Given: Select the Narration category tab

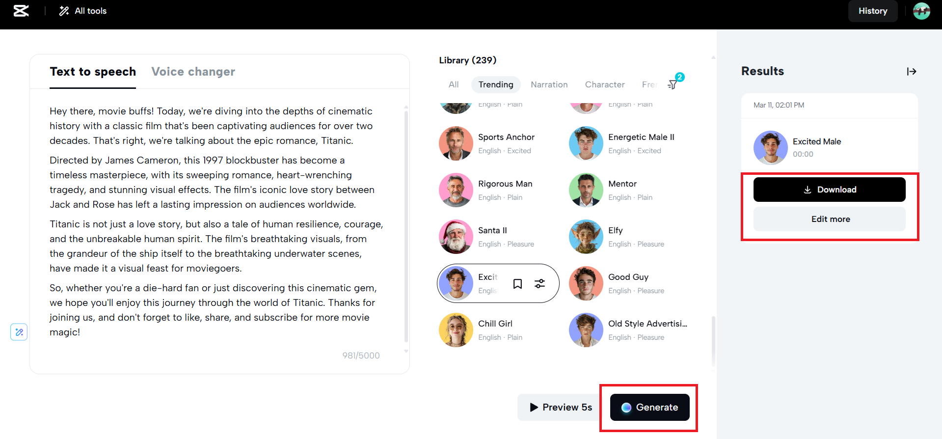Looking at the screenshot, I should (549, 84).
